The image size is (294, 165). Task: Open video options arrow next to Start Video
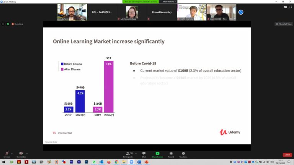[x=27, y=154]
